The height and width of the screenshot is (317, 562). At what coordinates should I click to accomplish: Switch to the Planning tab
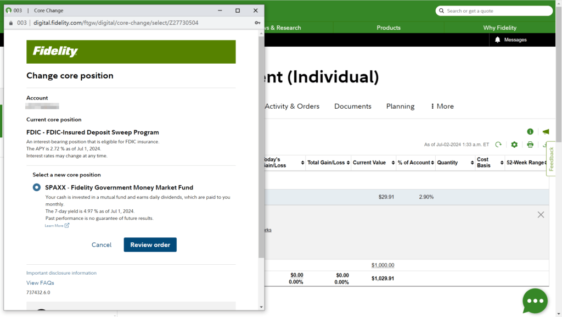[400, 106]
